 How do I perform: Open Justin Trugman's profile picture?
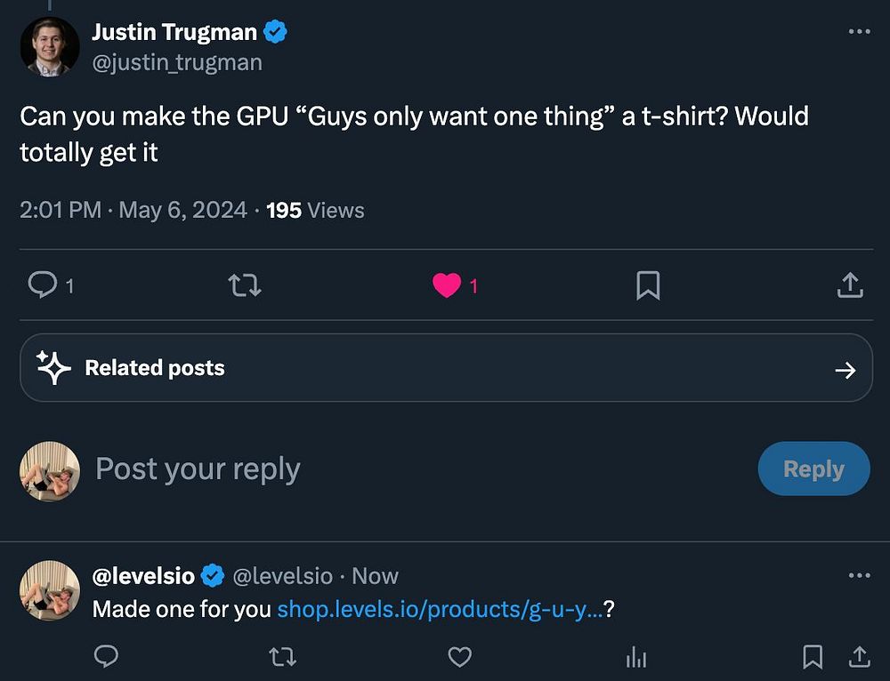[50, 46]
